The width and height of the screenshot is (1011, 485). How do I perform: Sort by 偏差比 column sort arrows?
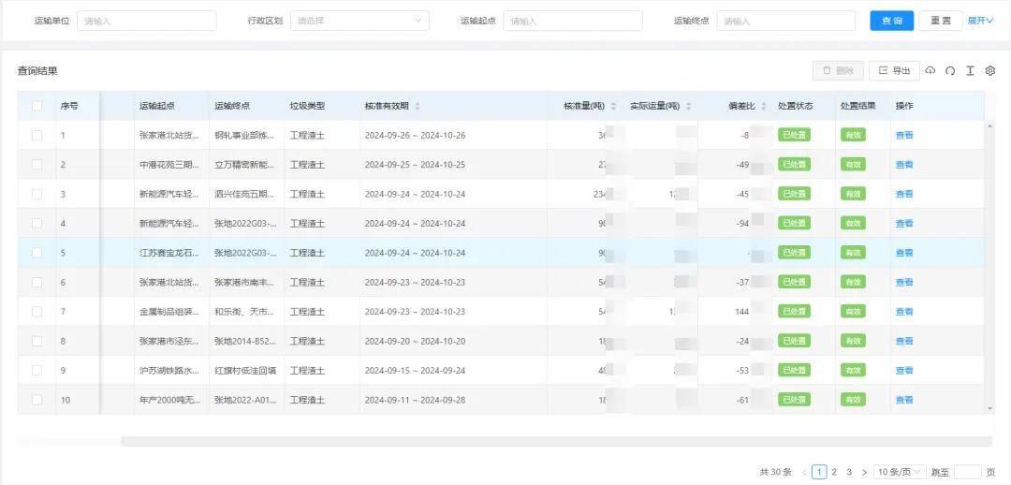point(764,107)
